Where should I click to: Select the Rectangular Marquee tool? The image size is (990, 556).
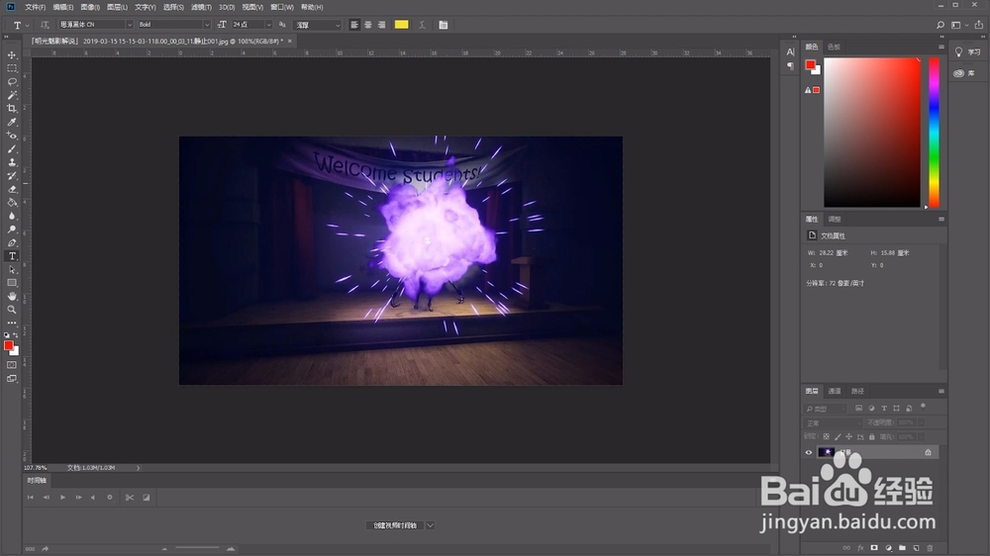click(x=12, y=68)
